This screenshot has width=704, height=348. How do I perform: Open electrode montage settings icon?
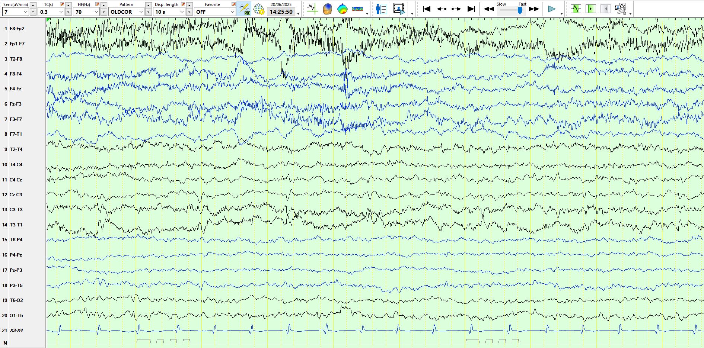259,9
